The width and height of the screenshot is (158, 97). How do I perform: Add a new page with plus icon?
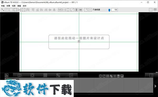[x=86, y=10]
